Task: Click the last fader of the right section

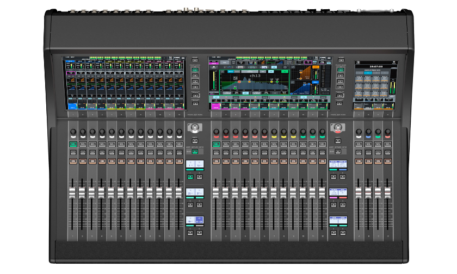Action: pos(387,193)
